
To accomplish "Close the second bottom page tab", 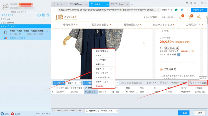I will tap(116, 111).
